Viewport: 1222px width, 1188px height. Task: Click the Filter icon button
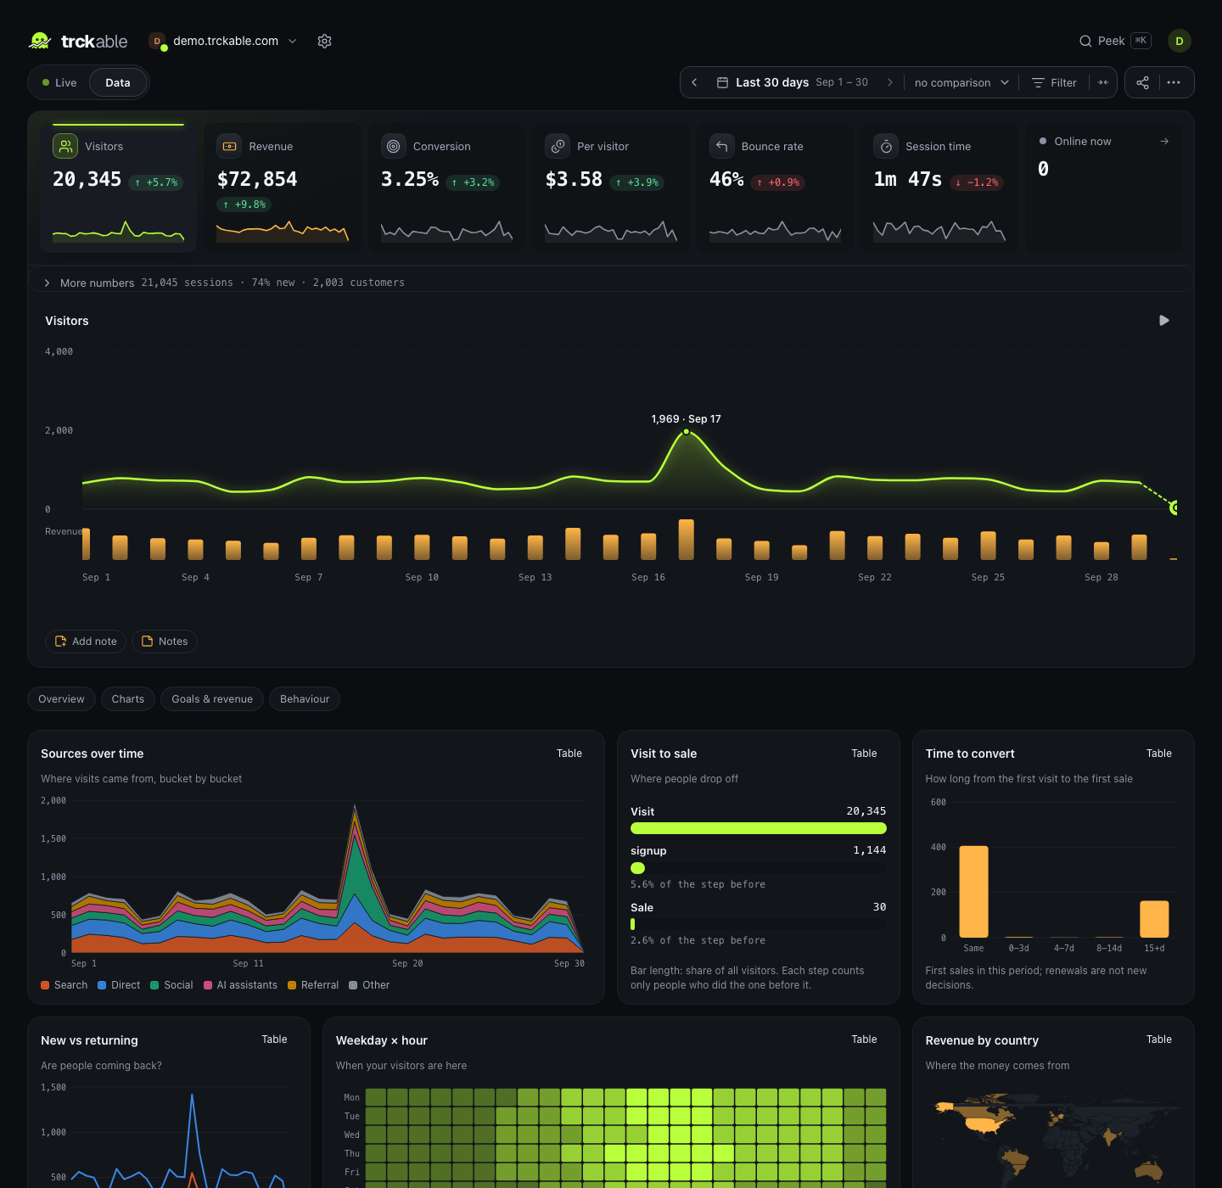tap(1054, 82)
